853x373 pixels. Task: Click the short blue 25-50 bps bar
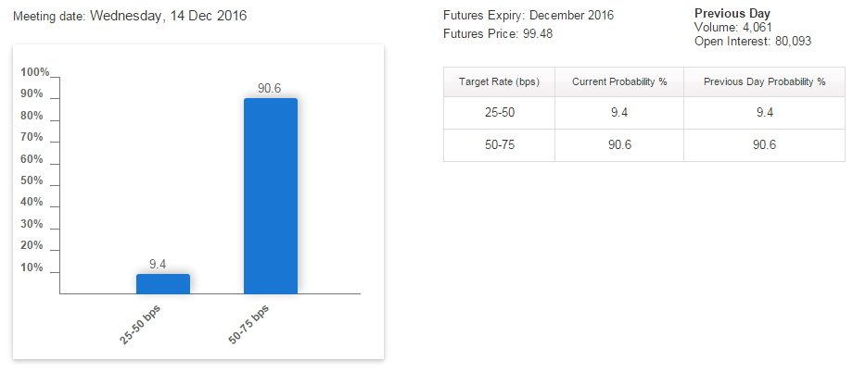pos(163,283)
